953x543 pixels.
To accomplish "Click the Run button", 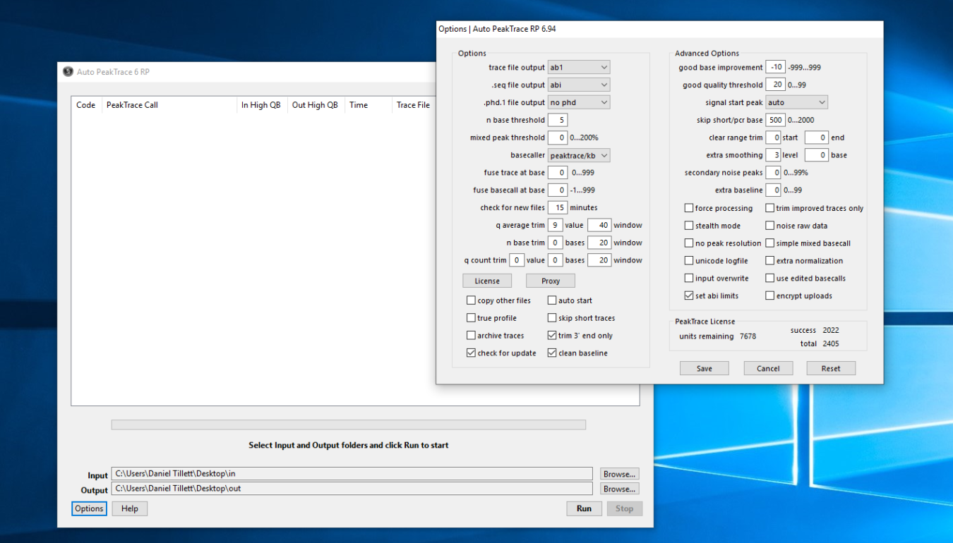I will tap(584, 508).
